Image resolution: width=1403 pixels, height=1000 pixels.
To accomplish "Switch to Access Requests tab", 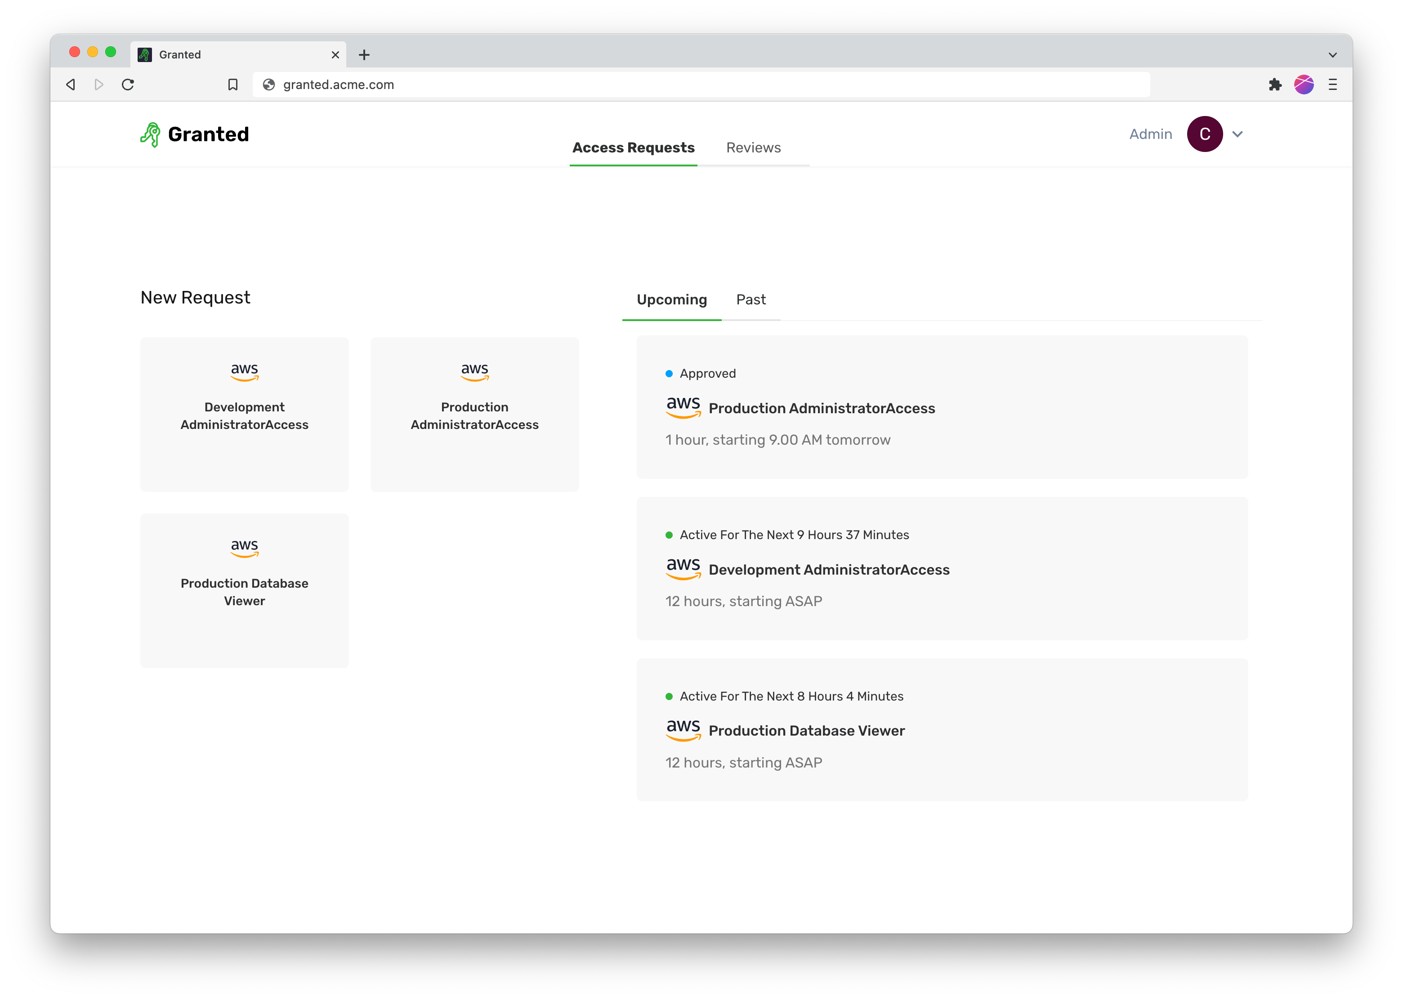I will click(x=633, y=148).
